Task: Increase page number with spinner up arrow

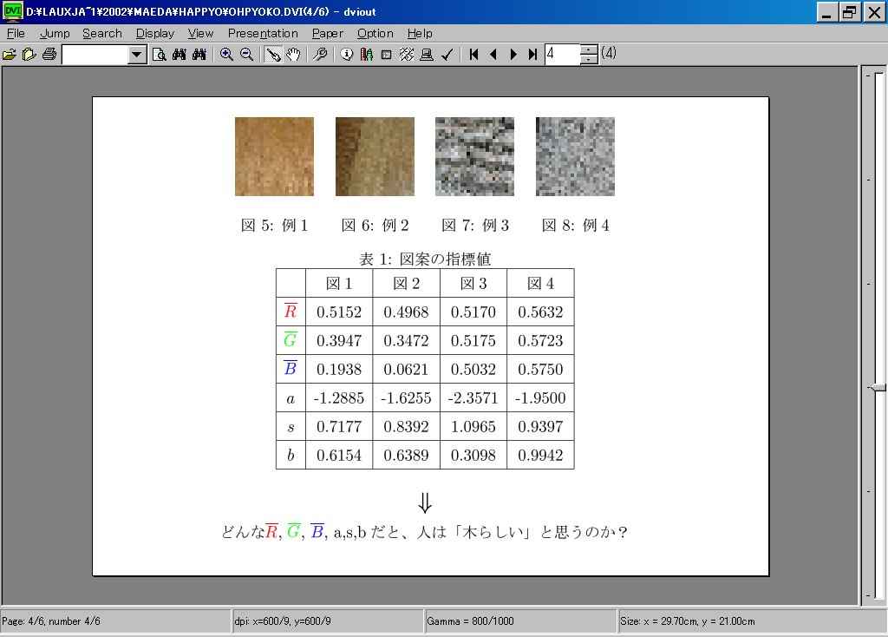Action: point(589,49)
